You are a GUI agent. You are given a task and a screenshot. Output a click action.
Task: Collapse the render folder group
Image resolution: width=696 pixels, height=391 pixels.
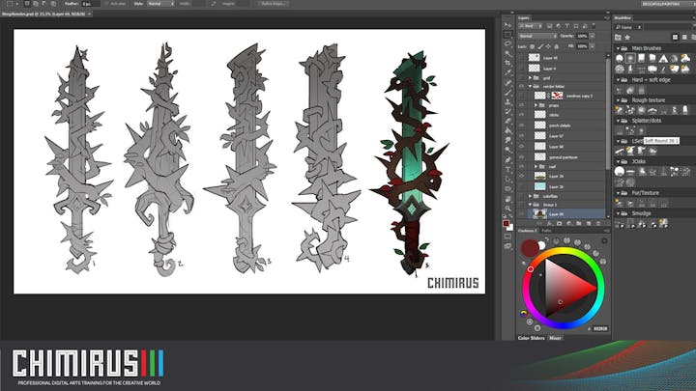tap(530, 87)
